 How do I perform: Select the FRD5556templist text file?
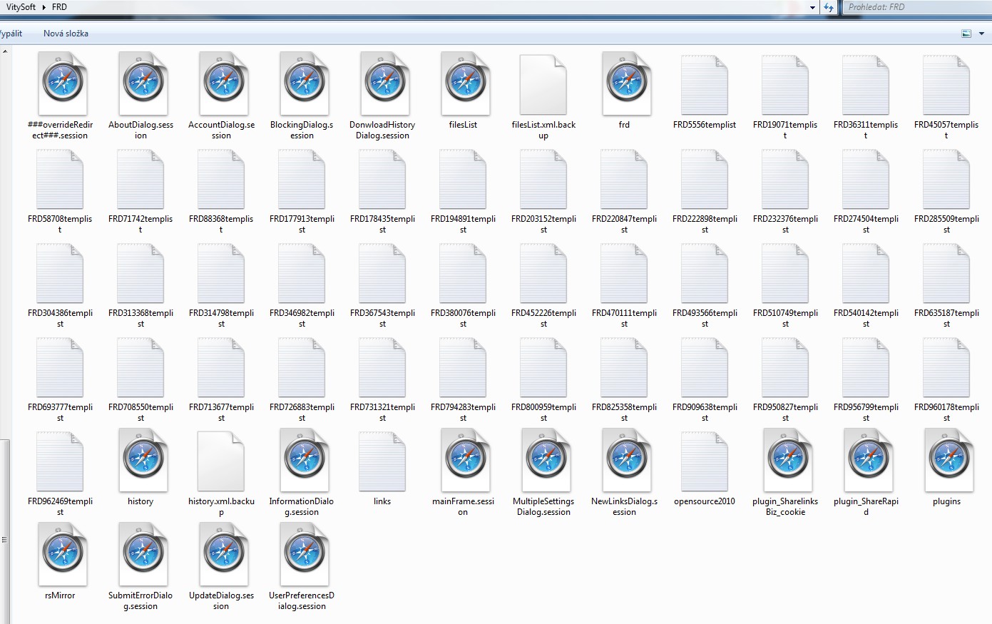point(705,83)
